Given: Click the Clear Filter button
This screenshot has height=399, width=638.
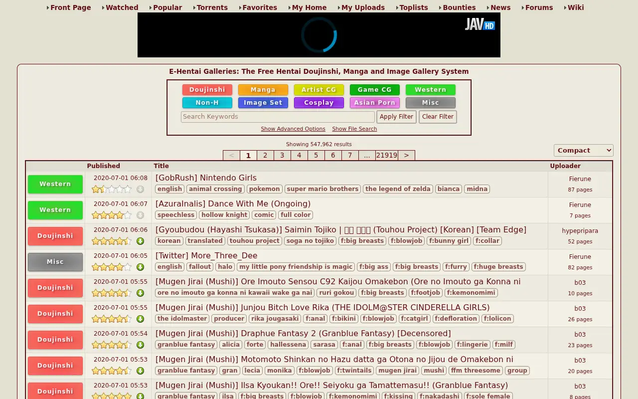Looking at the screenshot, I should click(438, 117).
